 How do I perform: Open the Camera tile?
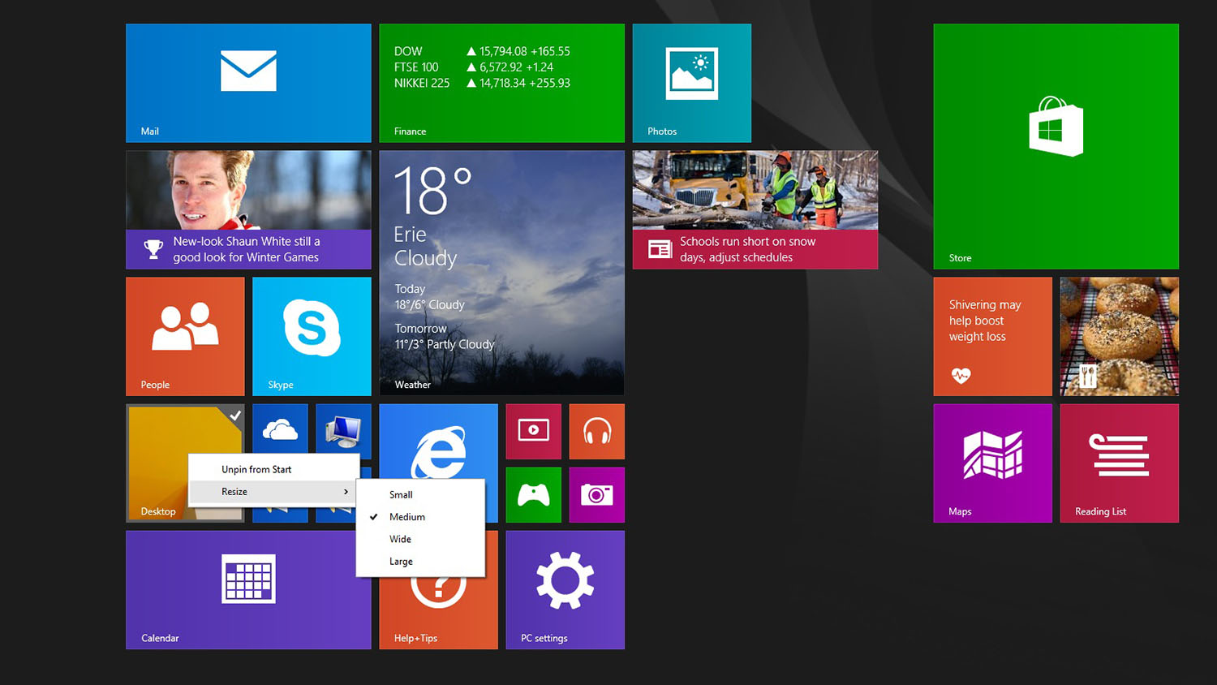(596, 495)
